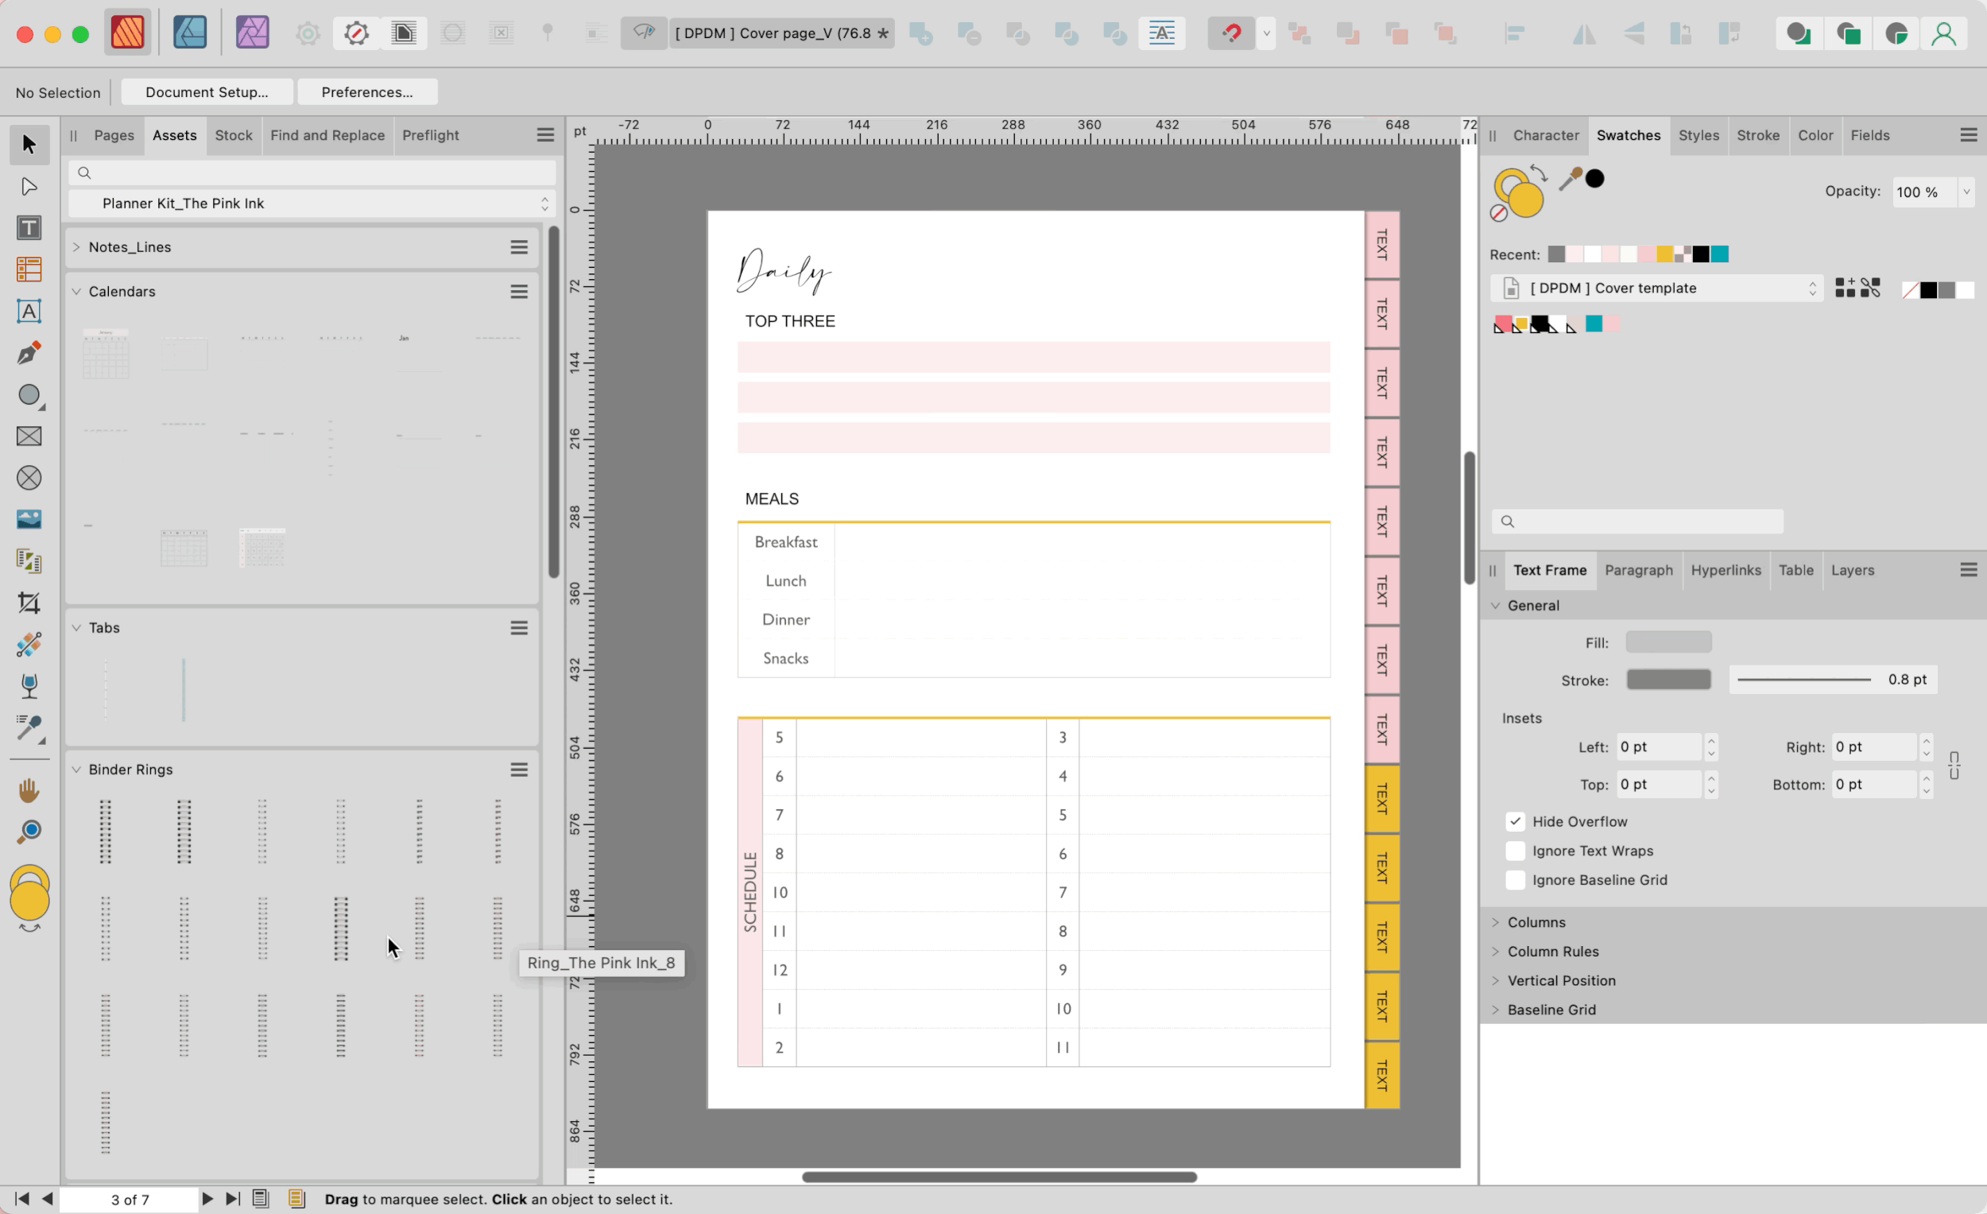Open Preferences button
Image resolution: width=1987 pixels, height=1214 pixels.
(367, 92)
